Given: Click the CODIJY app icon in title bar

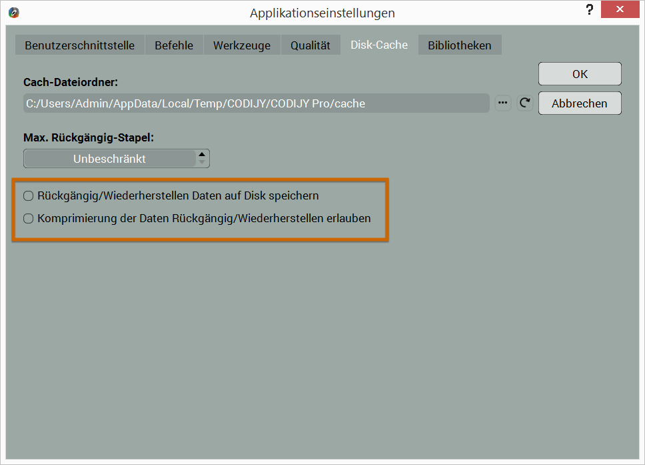Looking at the screenshot, I should click(14, 13).
